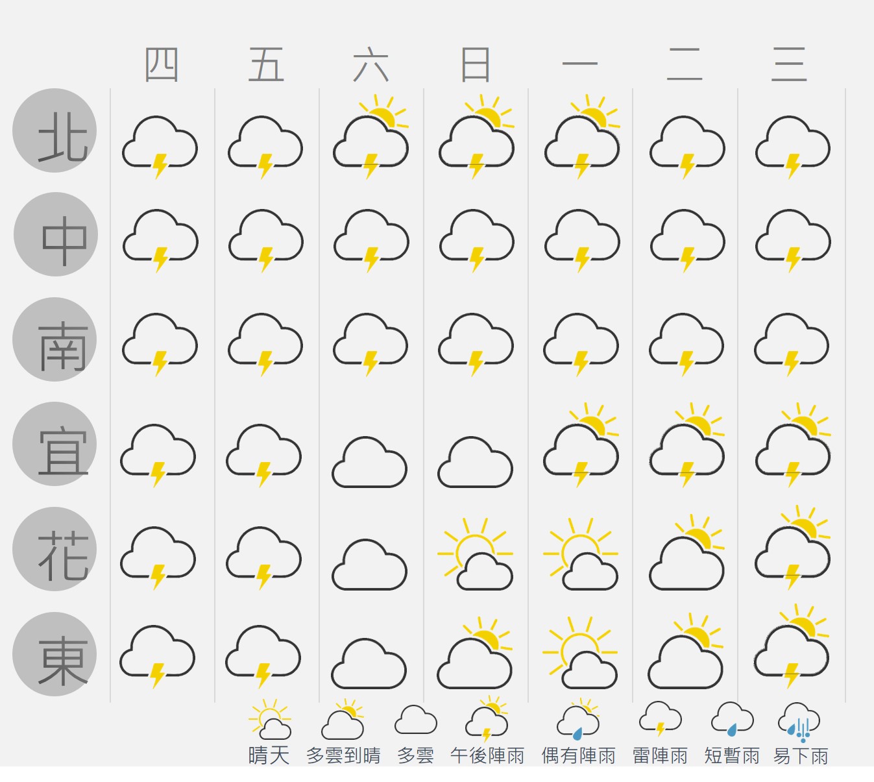Select the 日 day column header
Viewport: 874px width, 782px height.
pyautogui.click(x=475, y=65)
